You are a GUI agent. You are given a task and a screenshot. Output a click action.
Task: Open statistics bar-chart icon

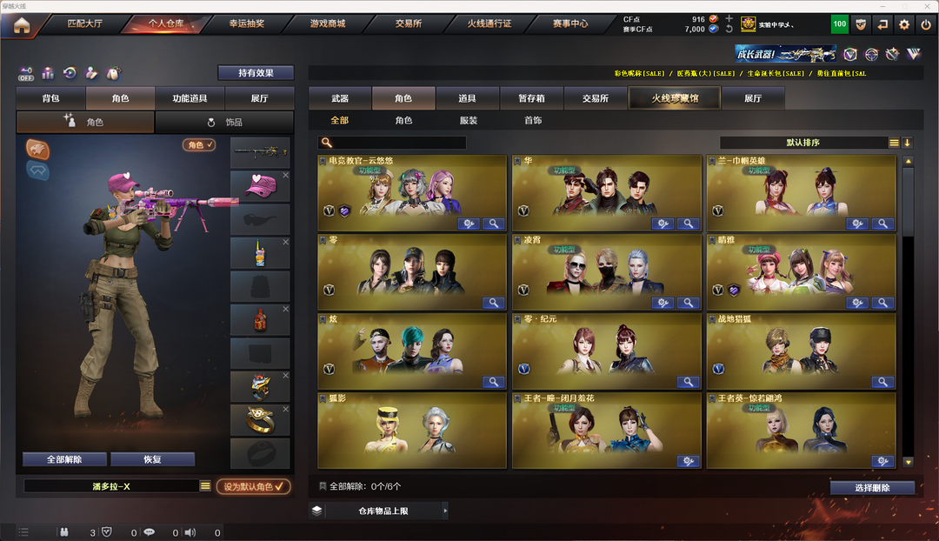pyautogui.click(x=48, y=73)
